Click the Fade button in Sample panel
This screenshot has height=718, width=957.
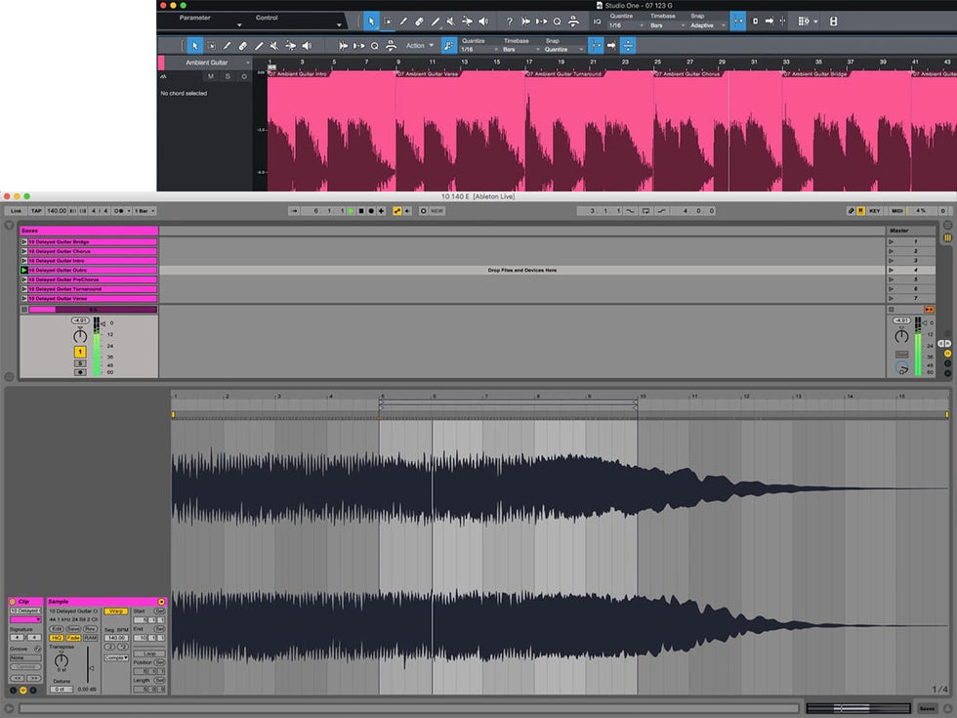tap(74, 638)
